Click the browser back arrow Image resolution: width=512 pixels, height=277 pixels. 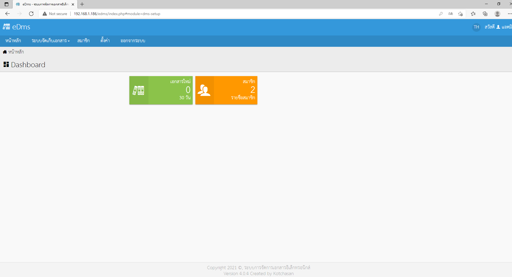[8, 14]
